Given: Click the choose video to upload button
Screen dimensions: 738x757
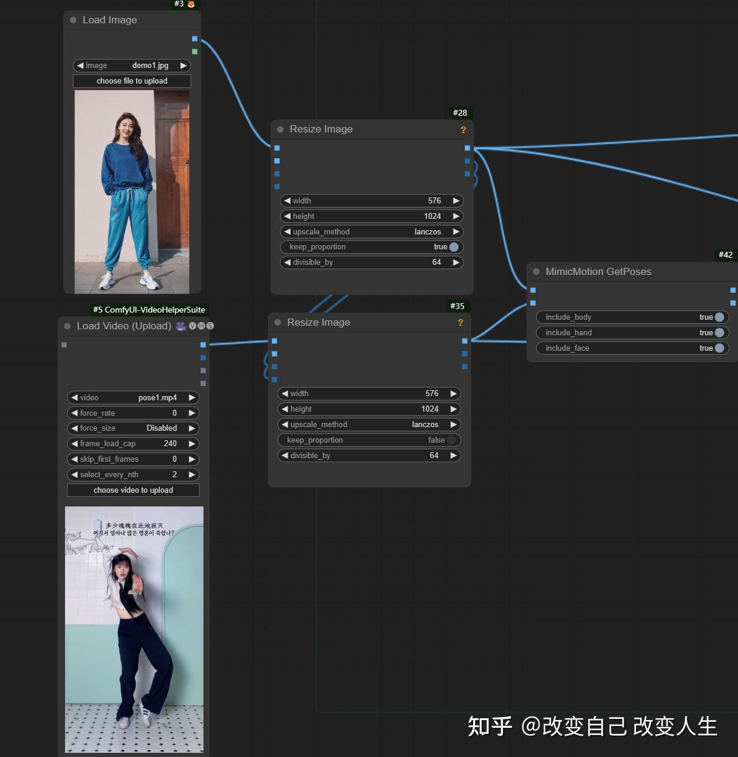Looking at the screenshot, I should click(x=133, y=490).
